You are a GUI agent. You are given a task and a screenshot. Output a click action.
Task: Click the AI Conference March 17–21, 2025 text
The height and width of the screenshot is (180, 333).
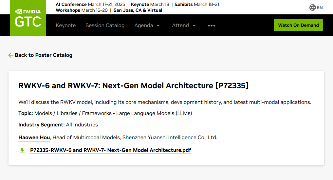[90, 4]
